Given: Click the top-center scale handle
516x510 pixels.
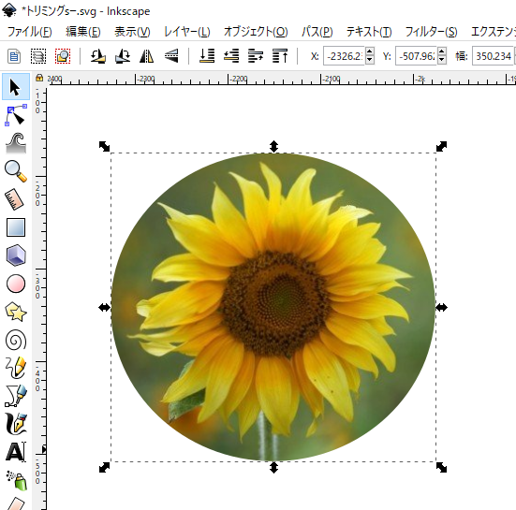Looking at the screenshot, I should [273, 146].
